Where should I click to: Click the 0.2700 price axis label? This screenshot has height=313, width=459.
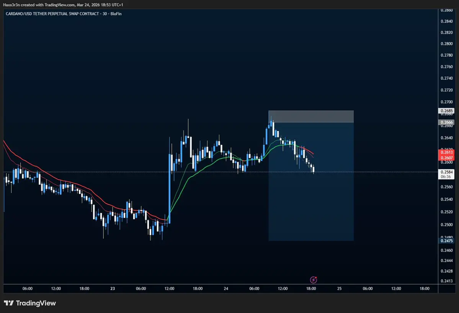pyautogui.click(x=446, y=102)
